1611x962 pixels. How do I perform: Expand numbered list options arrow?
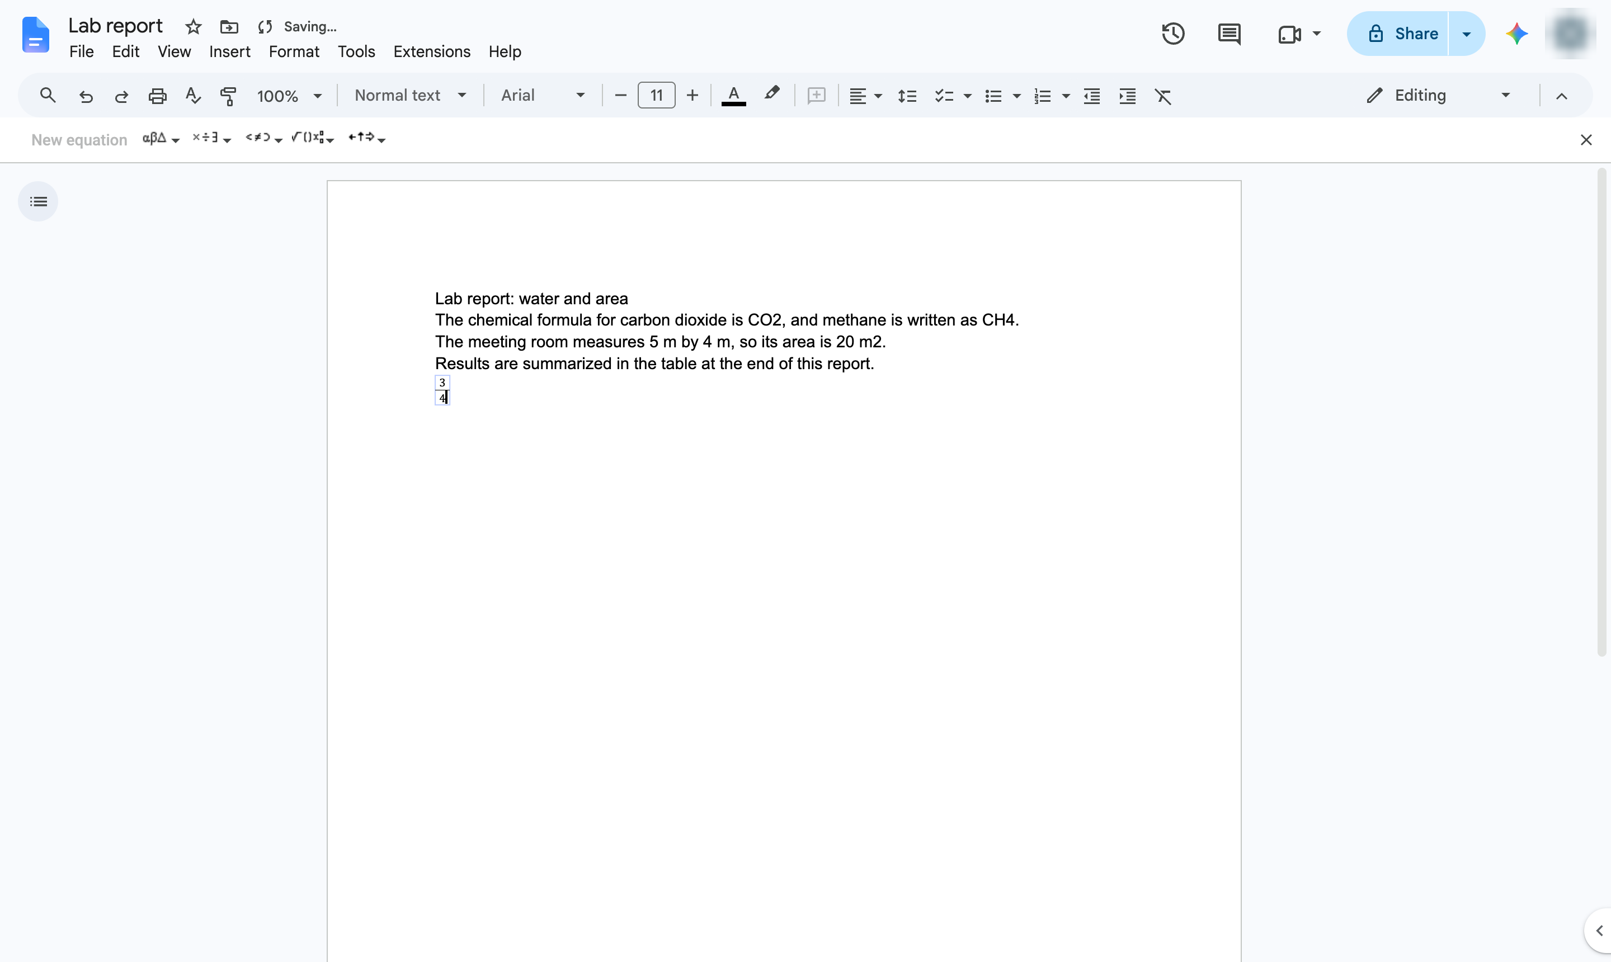tap(1066, 96)
